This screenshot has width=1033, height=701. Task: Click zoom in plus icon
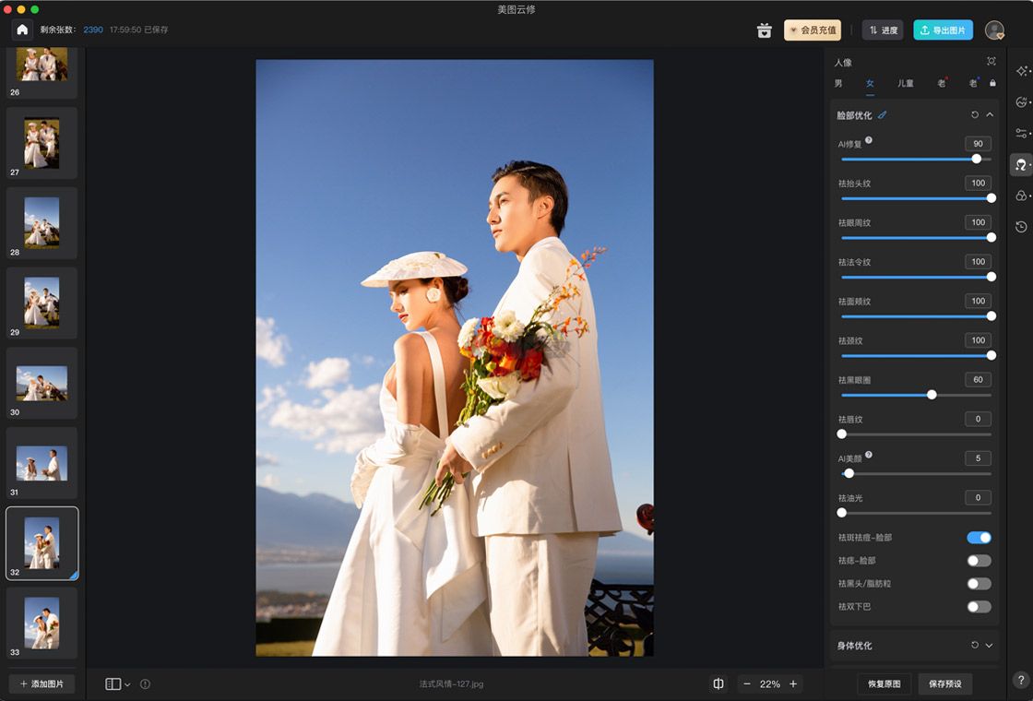pos(793,683)
